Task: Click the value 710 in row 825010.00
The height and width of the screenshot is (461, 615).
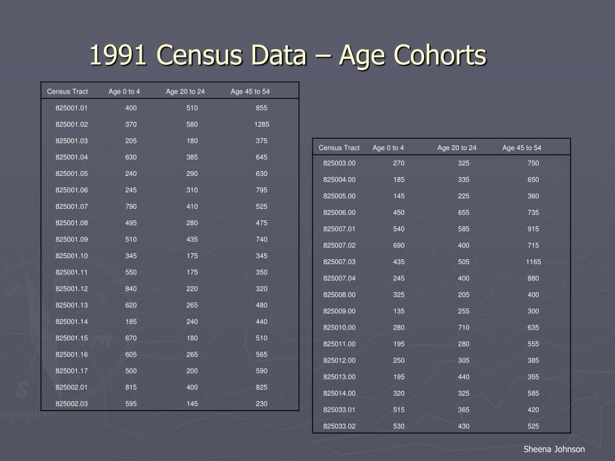Action: (464, 328)
